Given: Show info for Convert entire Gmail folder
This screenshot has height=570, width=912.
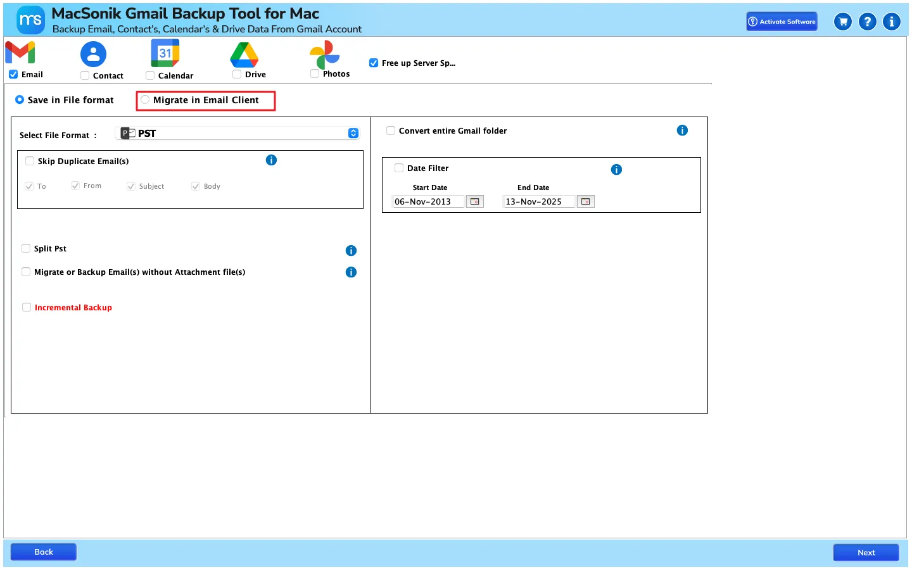Looking at the screenshot, I should tap(682, 130).
